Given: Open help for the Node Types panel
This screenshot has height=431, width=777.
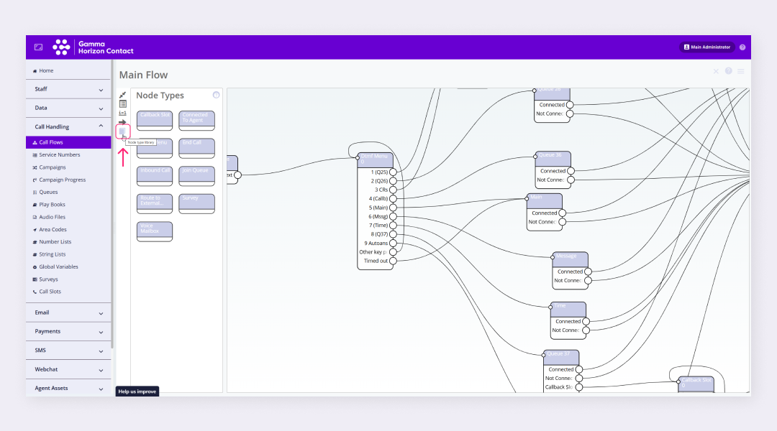Looking at the screenshot, I should (216, 95).
